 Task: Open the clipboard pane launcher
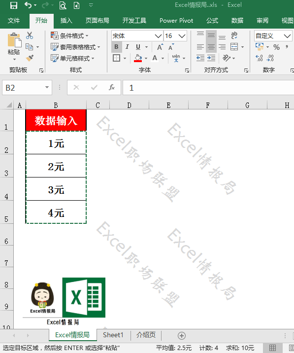tap(41, 71)
